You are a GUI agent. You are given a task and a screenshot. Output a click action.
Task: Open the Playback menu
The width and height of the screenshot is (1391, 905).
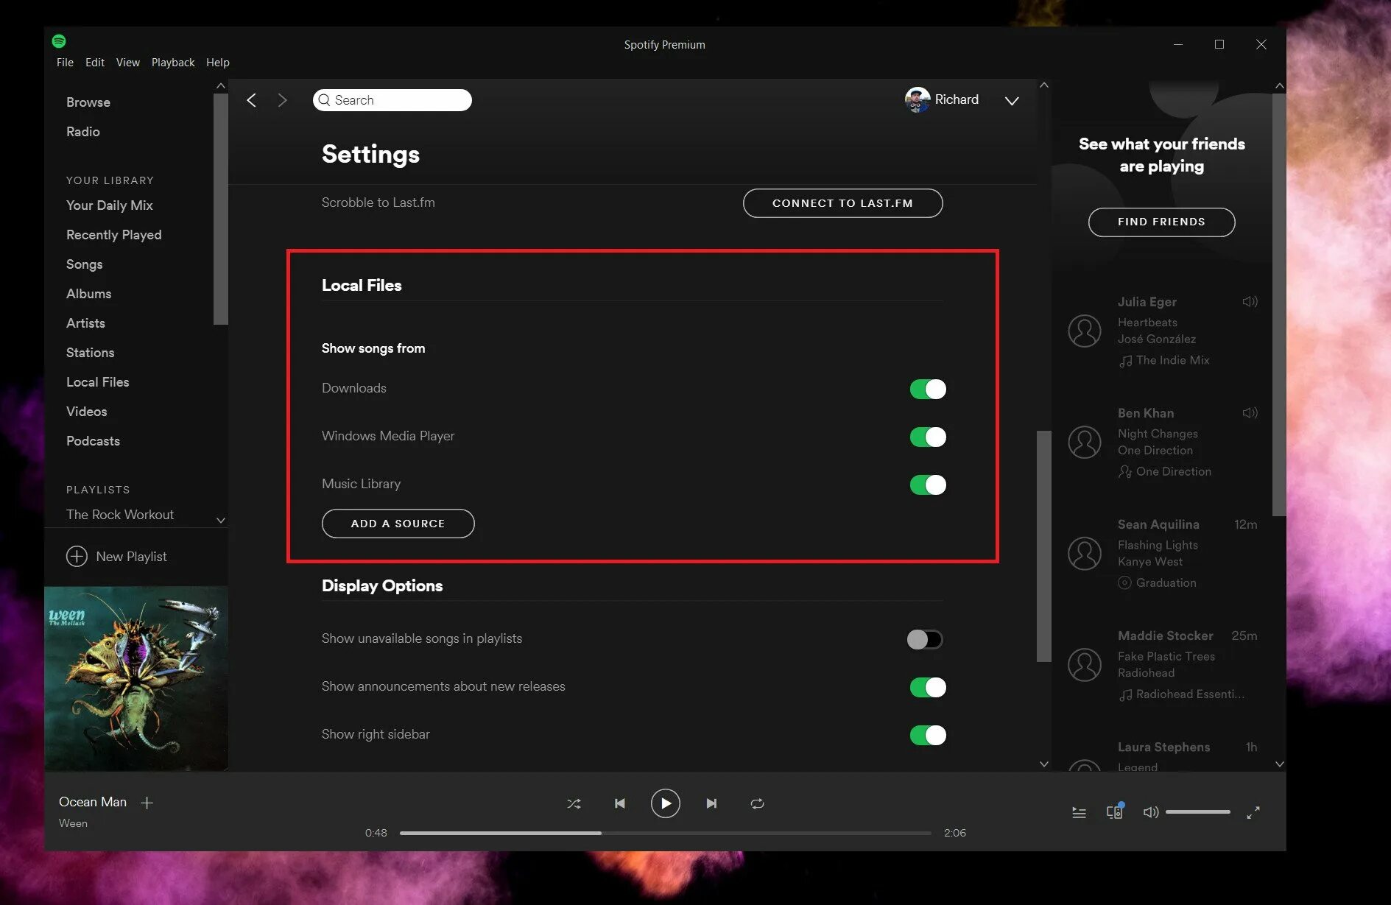coord(173,63)
